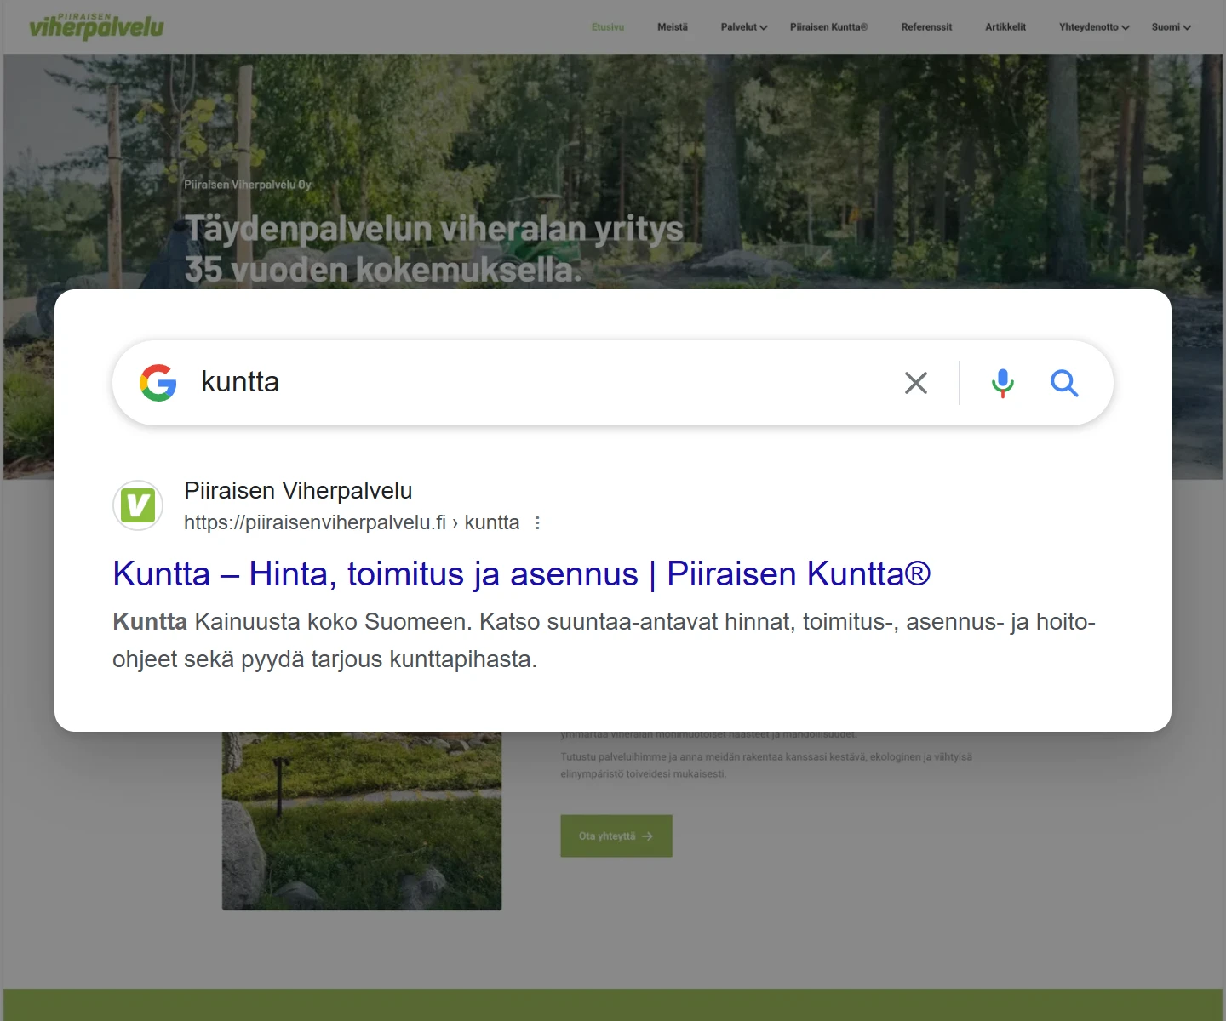Expand the Yhteydenotto dropdown menu
The image size is (1226, 1021).
[x=1094, y=27]
